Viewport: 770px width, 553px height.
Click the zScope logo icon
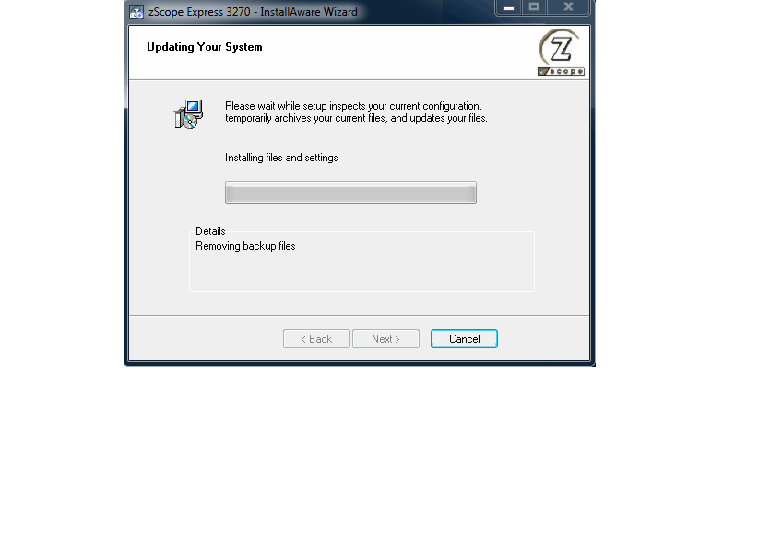(x=561, y=53)
